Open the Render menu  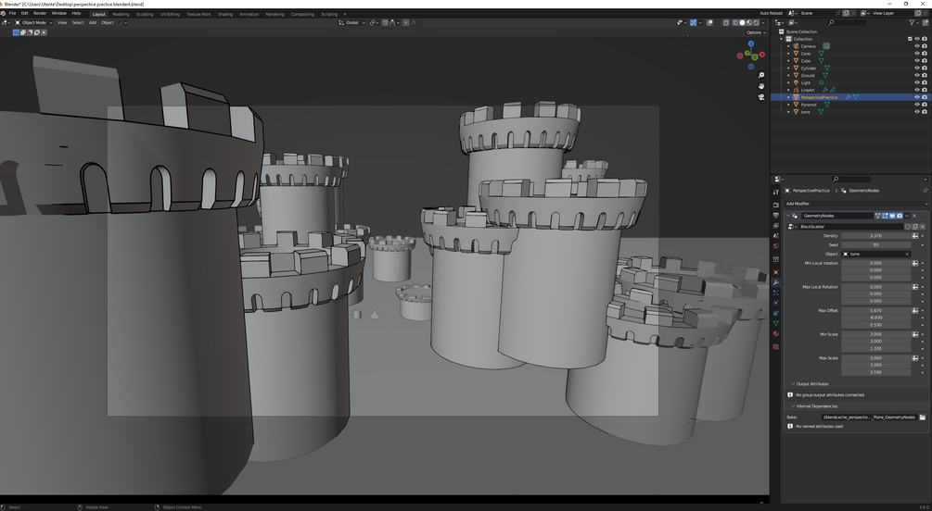40,13
